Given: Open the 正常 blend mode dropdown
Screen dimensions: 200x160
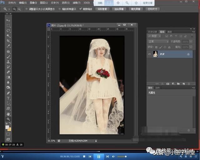Looking at the screenshot, I should [158, 41].
